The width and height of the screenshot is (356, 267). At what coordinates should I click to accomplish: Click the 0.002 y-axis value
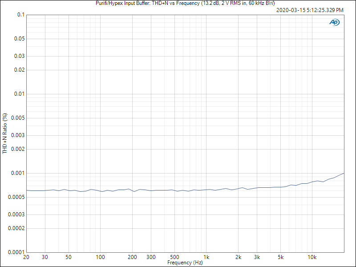point(18,149)
